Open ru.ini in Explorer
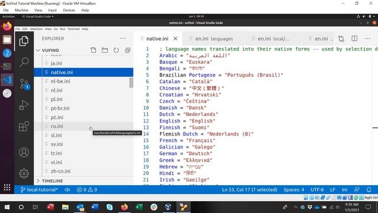The image size is (378, 213). tap(83, 126)
